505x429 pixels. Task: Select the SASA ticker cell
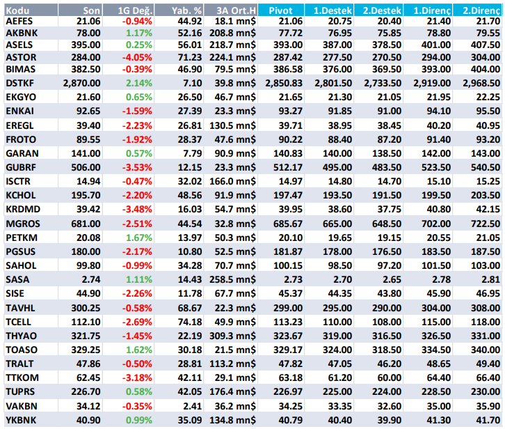click(x=31, y=280)
